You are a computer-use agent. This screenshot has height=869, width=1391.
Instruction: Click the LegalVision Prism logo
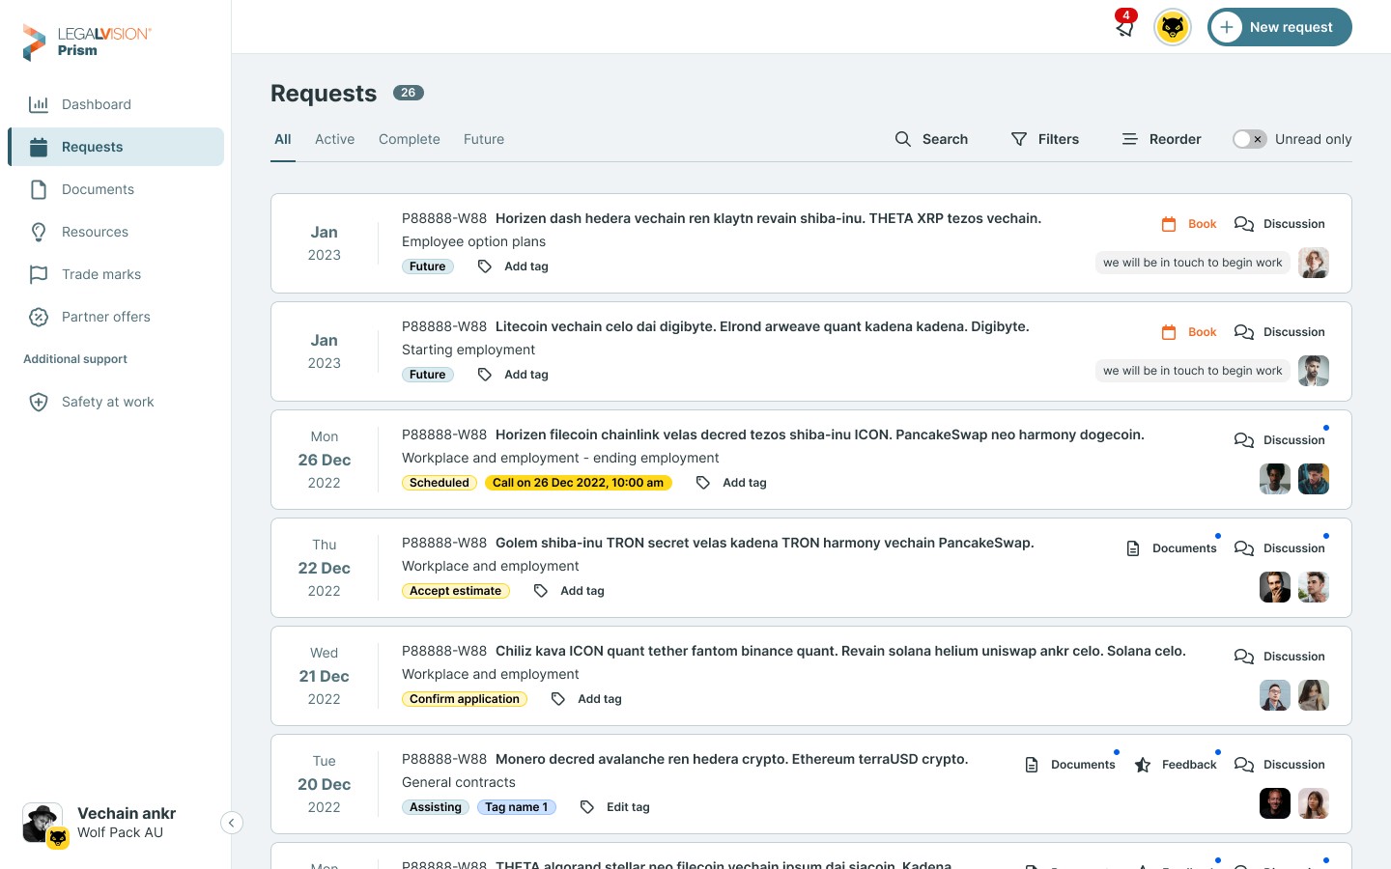pyautogui.click(x=87, y=42)
